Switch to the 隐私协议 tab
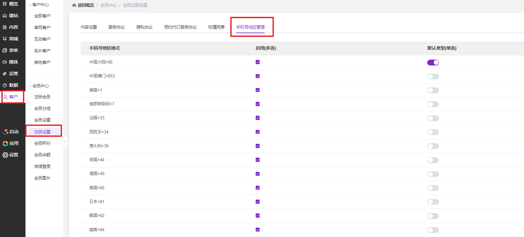The width and height of the screenshot is (524, 237). coord(144,27)
